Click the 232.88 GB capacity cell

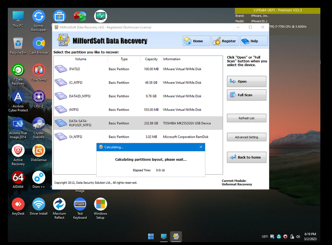[x=151, y=123]
